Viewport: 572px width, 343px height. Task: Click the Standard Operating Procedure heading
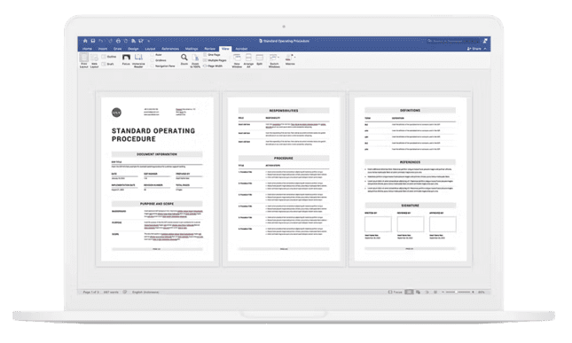(153, 135)
